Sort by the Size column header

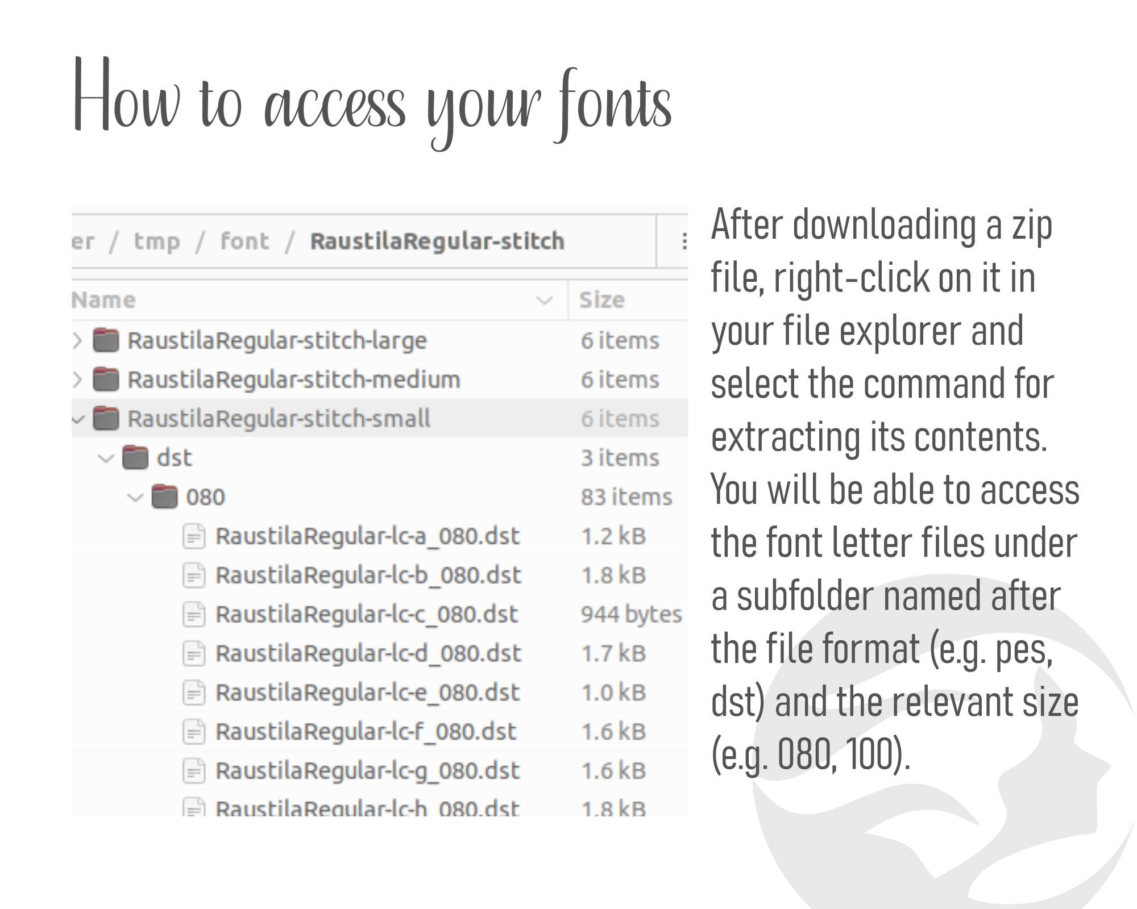click(x=602, y=299)
